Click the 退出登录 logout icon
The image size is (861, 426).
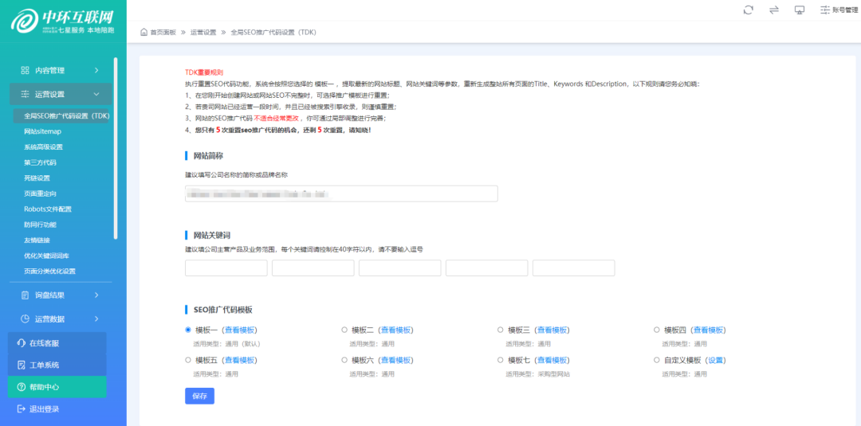[x=22, y=408]
